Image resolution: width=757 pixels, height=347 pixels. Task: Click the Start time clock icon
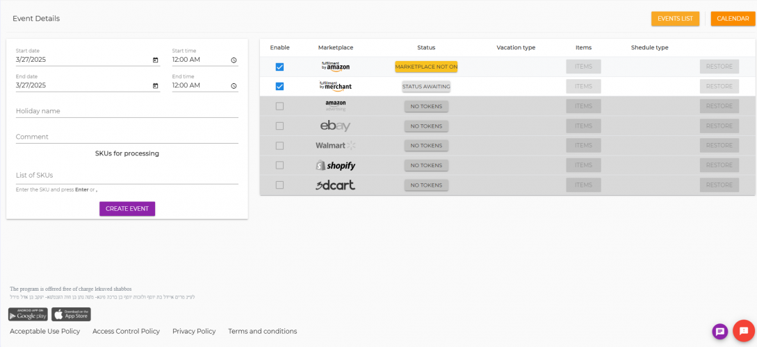coord(234,60)
